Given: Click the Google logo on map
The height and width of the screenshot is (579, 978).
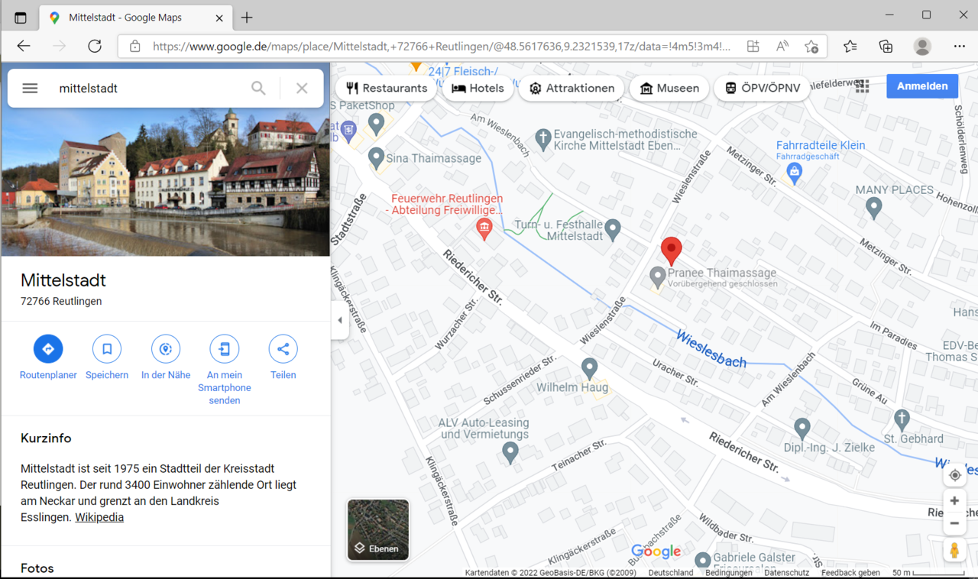Looking at the screenshot, I should click(x=656, y=552).
